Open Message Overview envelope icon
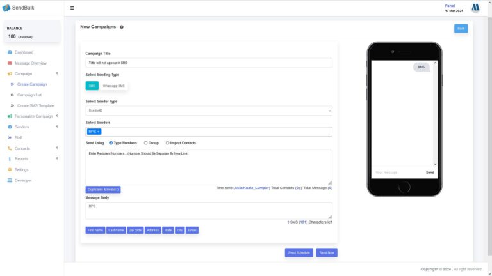This screenshot has width=492, height=276. click(x=10, y=63)
